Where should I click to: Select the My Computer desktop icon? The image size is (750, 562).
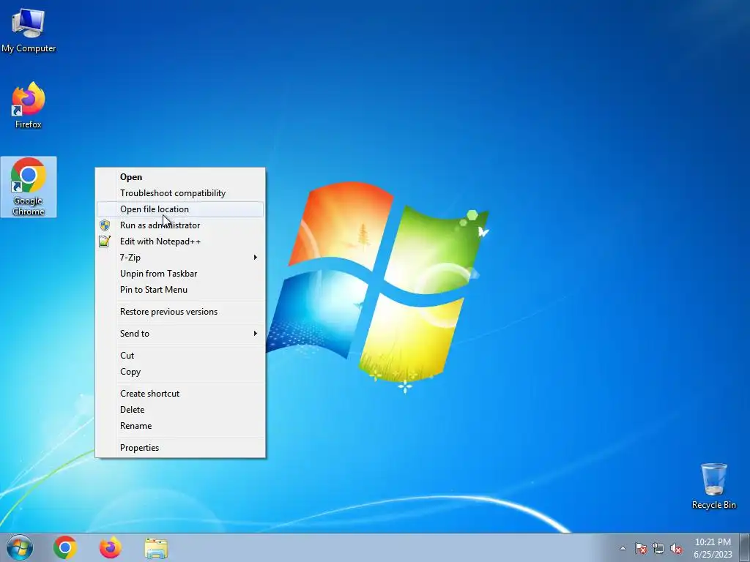pyautogui.click(x=29, y=31)
